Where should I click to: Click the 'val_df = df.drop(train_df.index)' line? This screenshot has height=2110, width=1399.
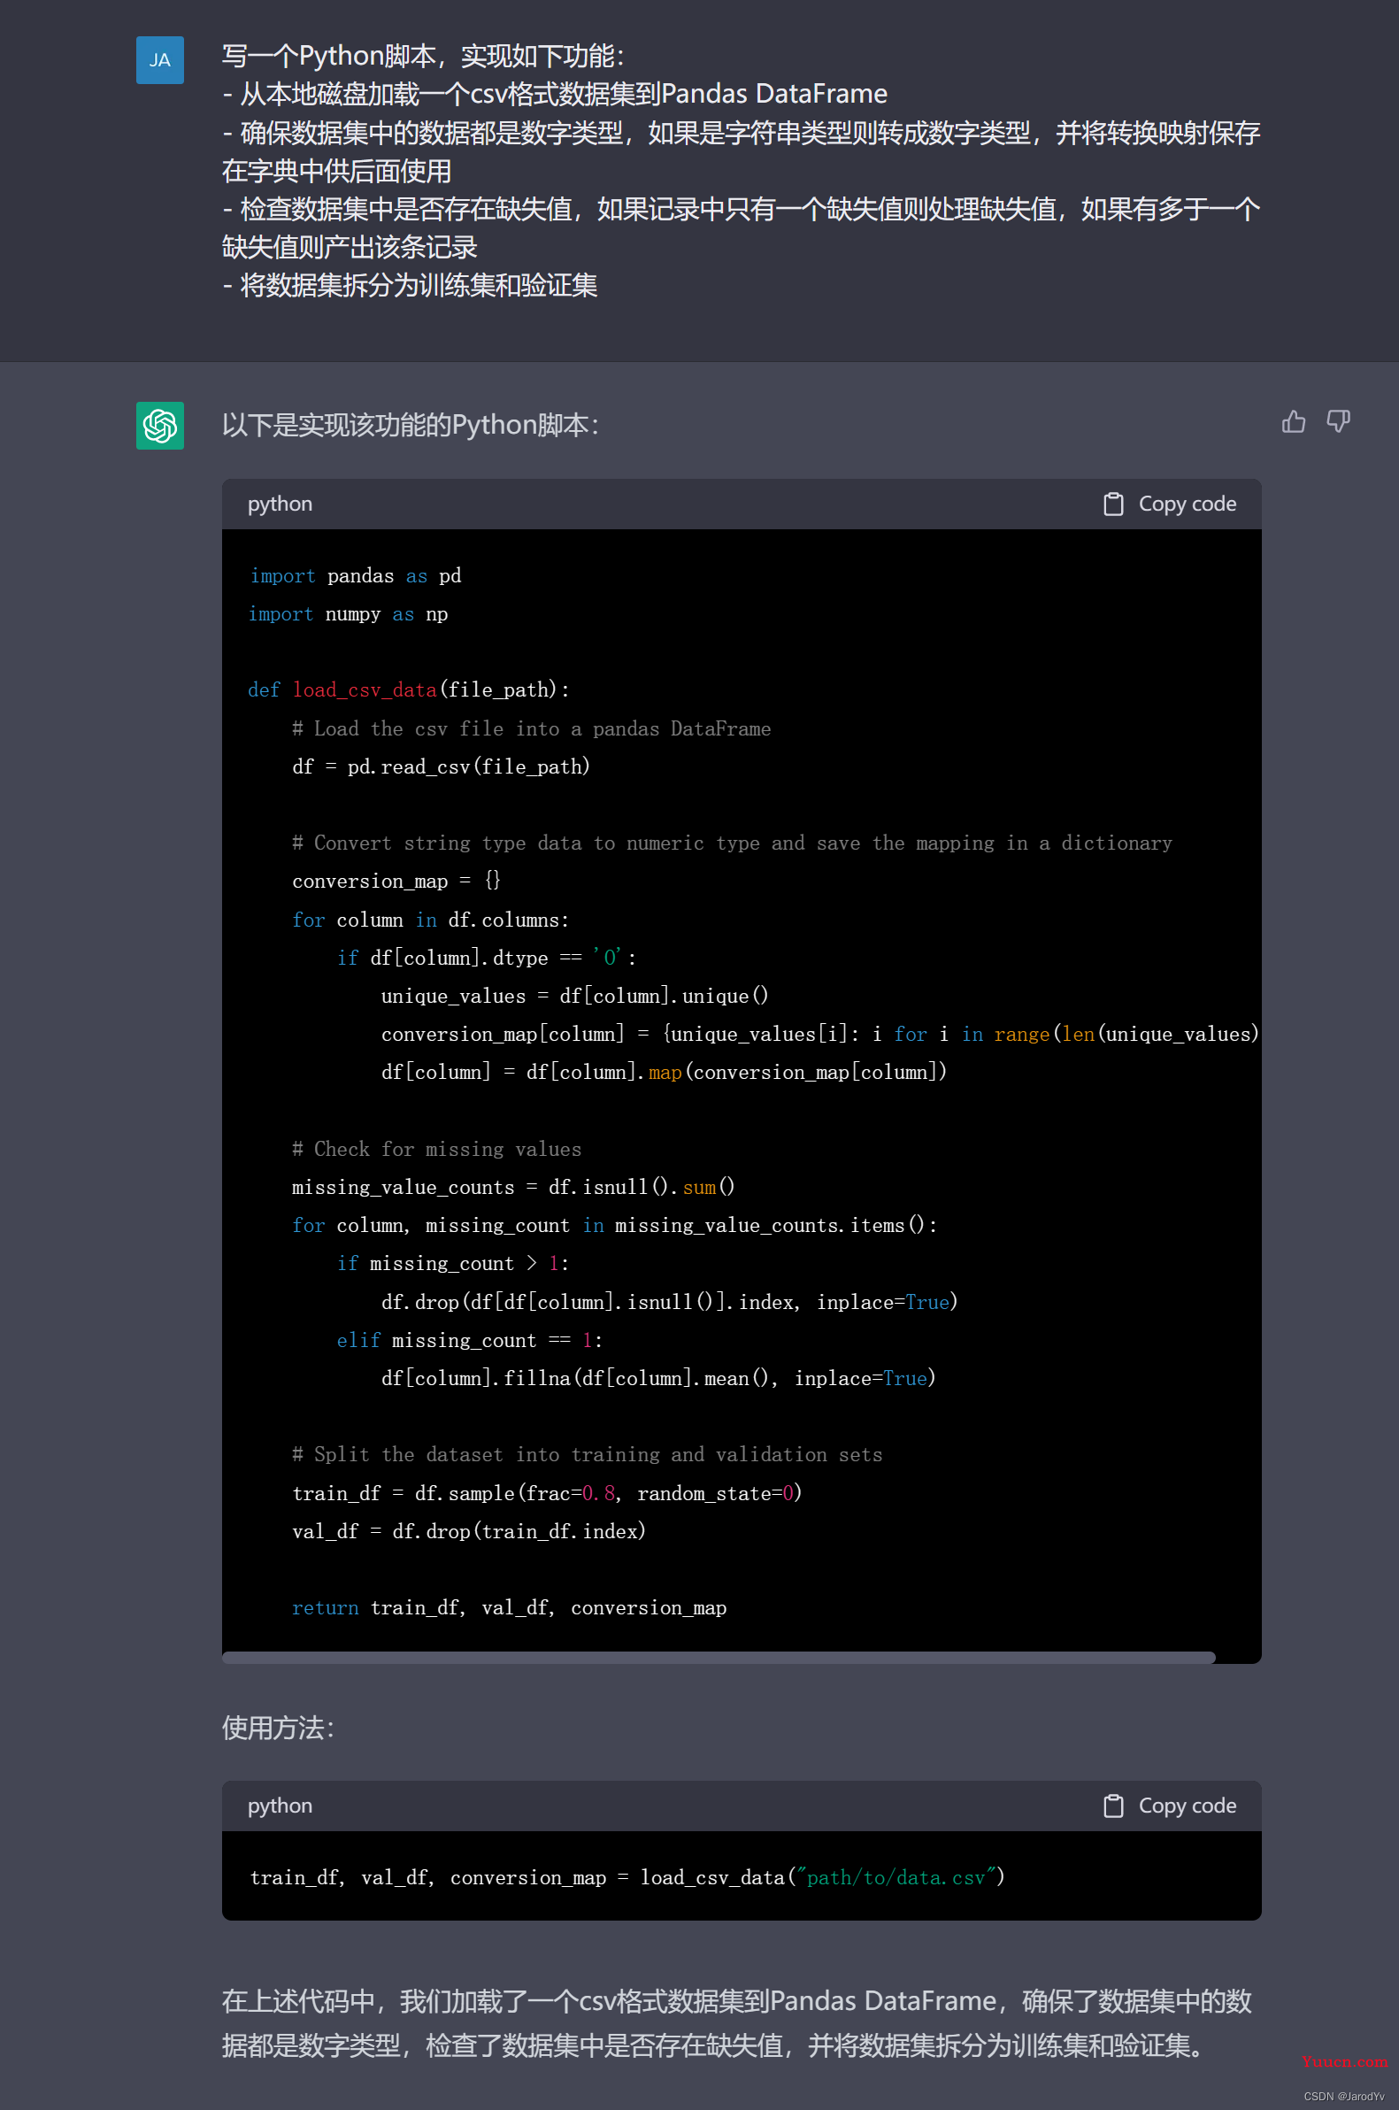click(x=468, y=1532)
